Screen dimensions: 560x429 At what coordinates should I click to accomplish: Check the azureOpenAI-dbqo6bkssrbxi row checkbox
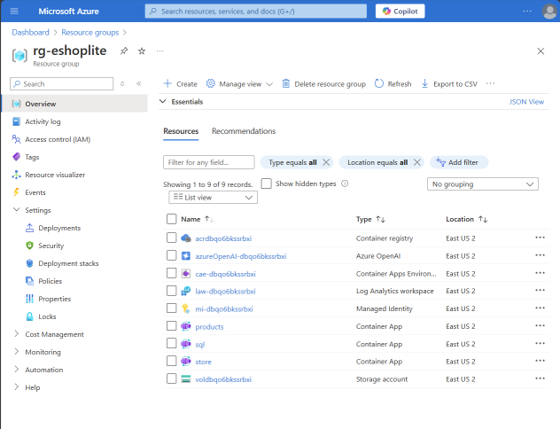tap(171, 255)
